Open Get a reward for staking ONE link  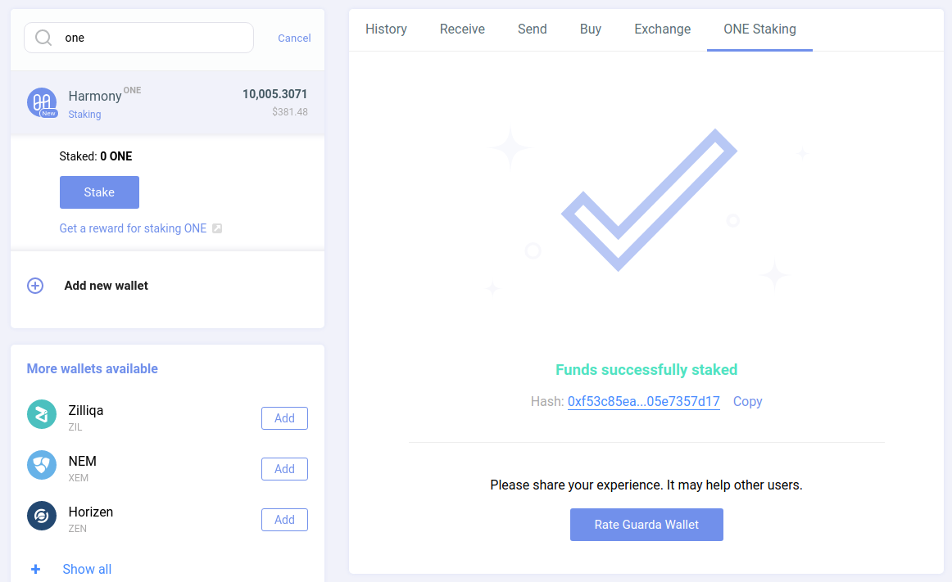click(133, 229)
